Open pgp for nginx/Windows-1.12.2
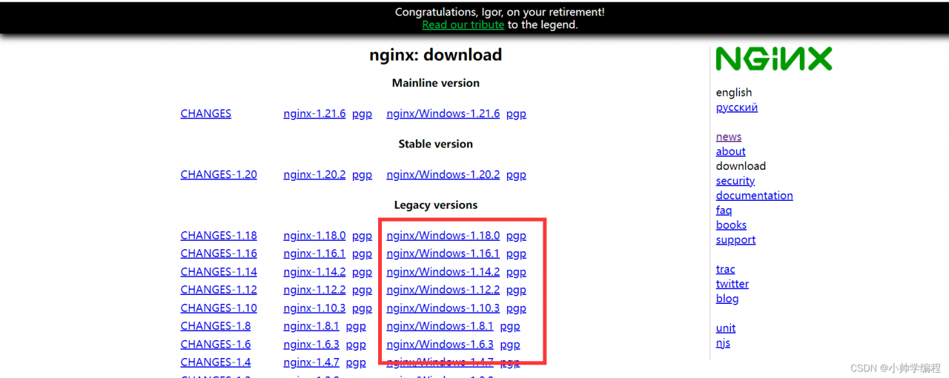The image size is (949, 378). (x=516, y=291)
